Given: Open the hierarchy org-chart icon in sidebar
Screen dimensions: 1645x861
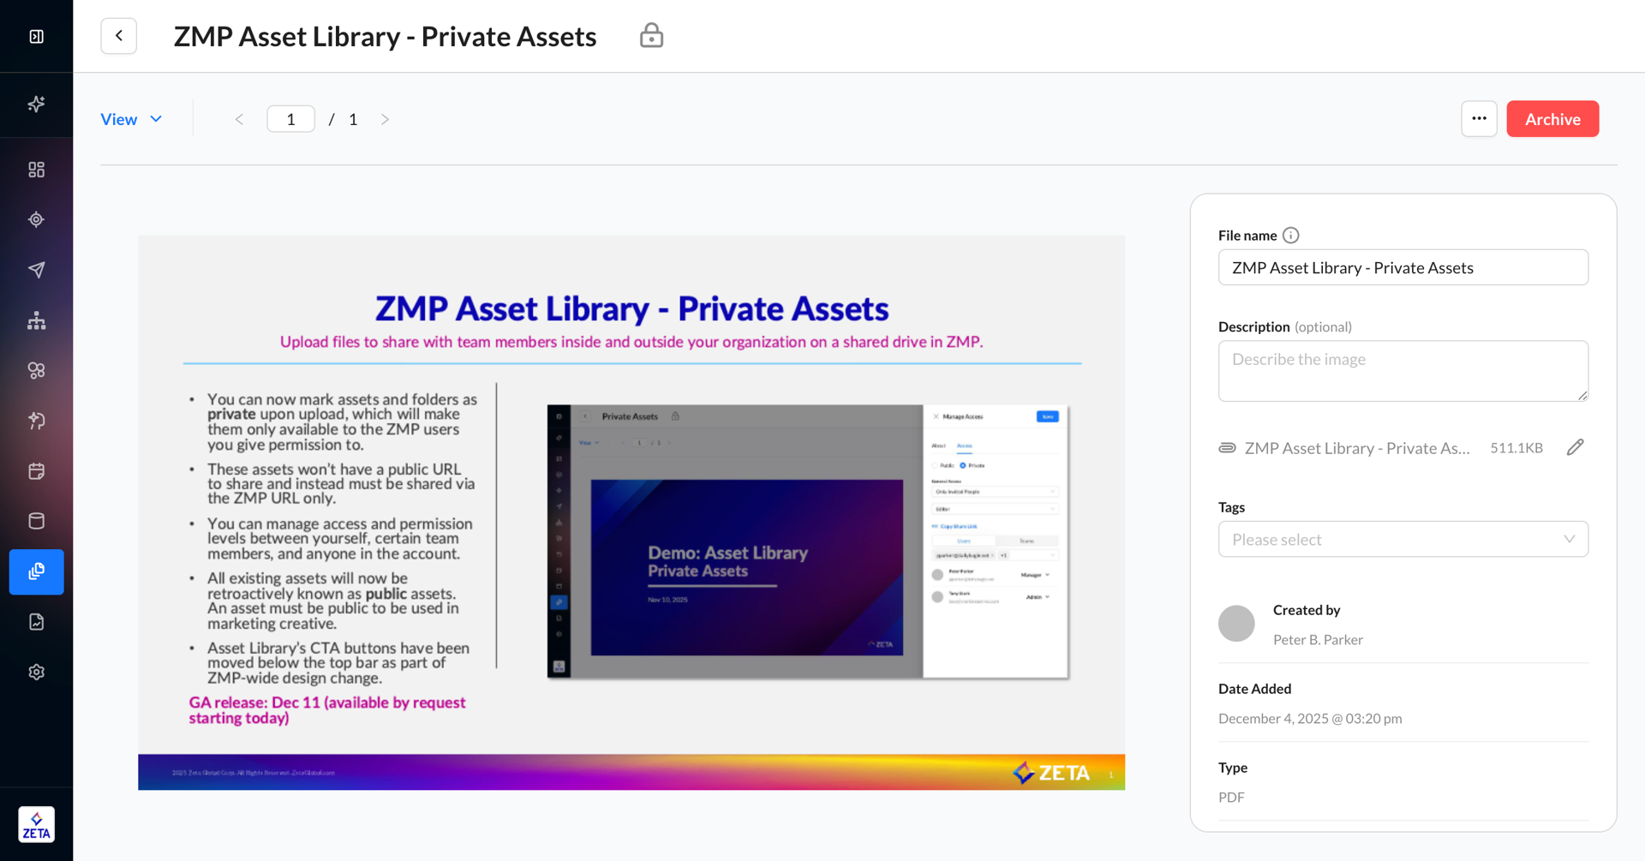Looking at the screenshot, I should coord(36,320).
